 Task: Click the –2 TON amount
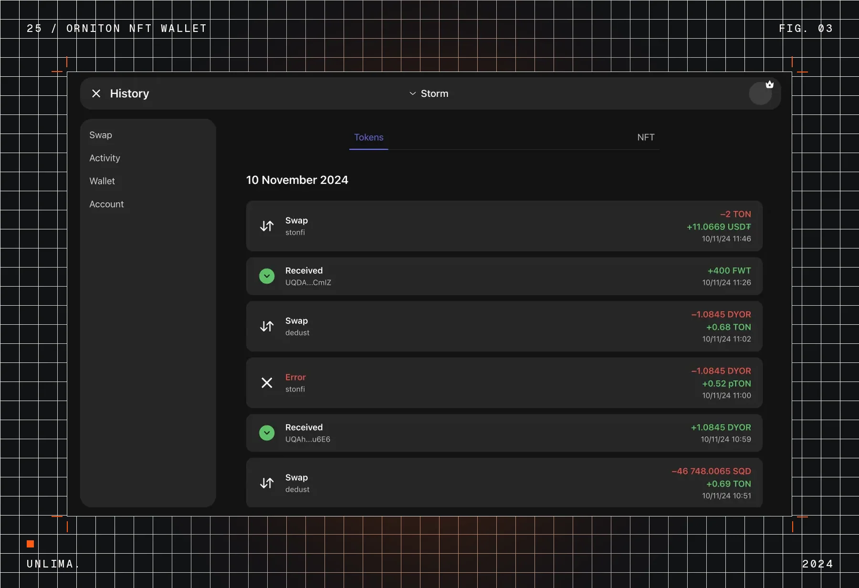click(735, 214)
